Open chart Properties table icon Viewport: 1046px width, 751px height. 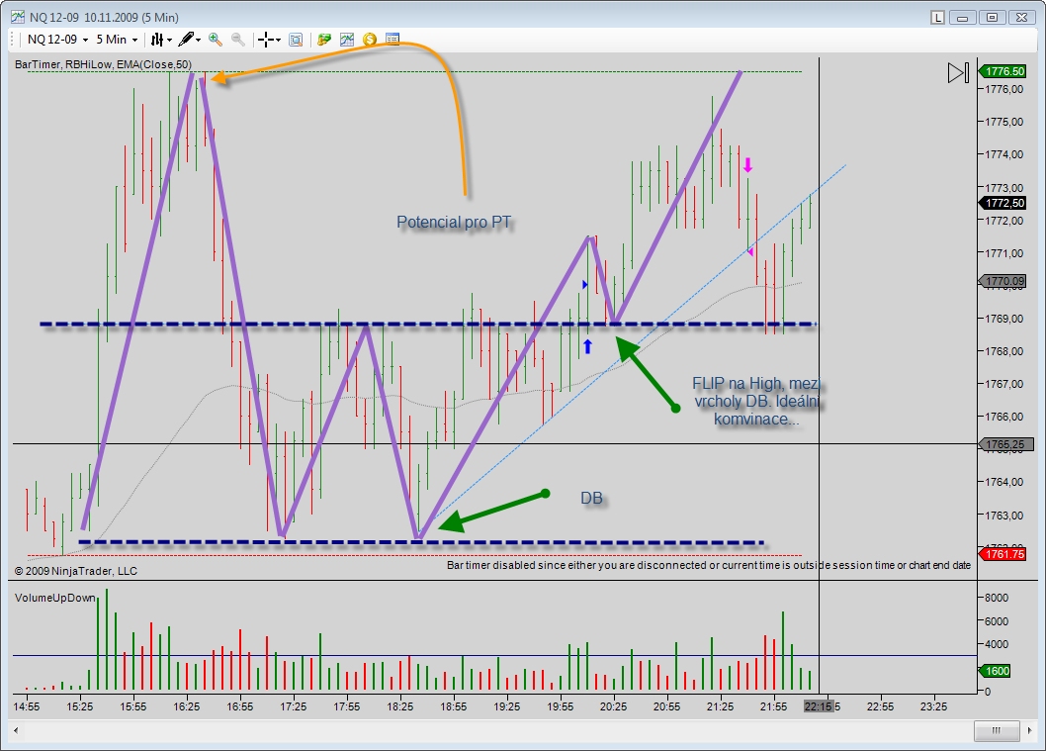point(392,40)
